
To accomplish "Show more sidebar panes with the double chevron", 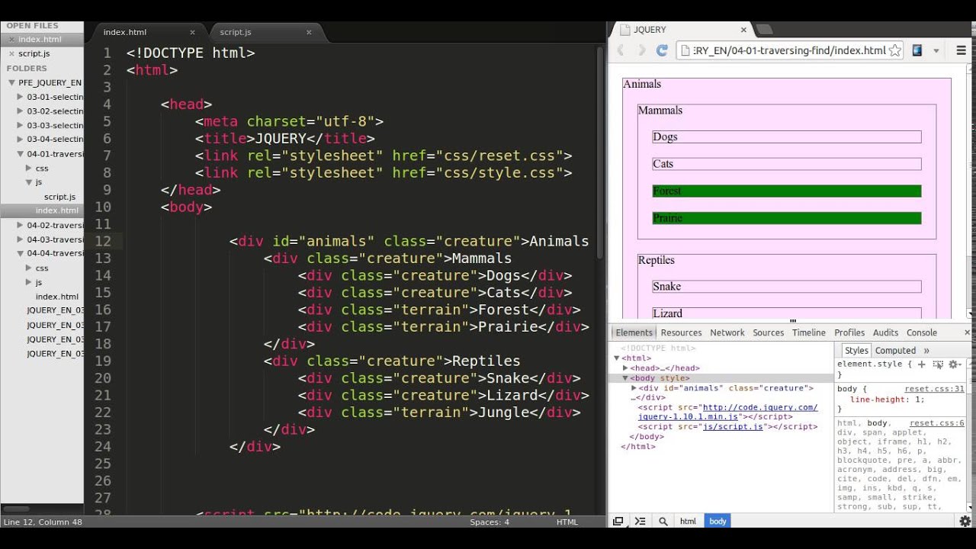I will [x=926, y=351].
